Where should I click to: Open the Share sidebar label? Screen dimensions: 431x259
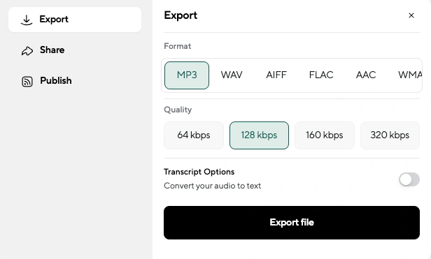52,50
